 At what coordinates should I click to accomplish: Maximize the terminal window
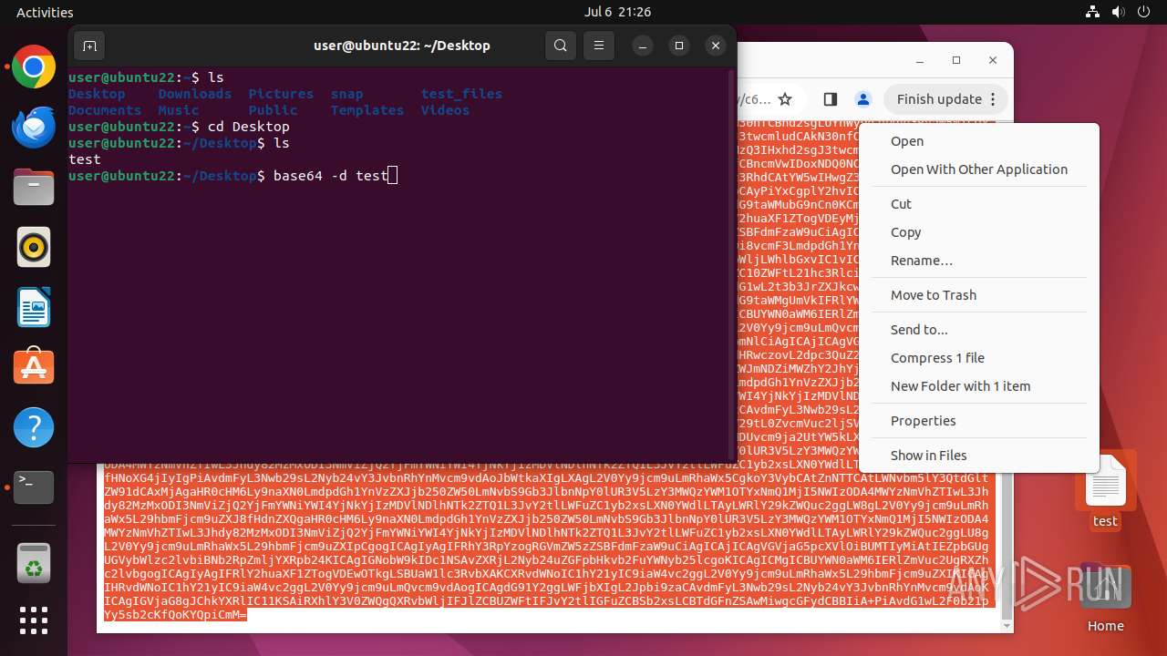(x=679, y=46)
